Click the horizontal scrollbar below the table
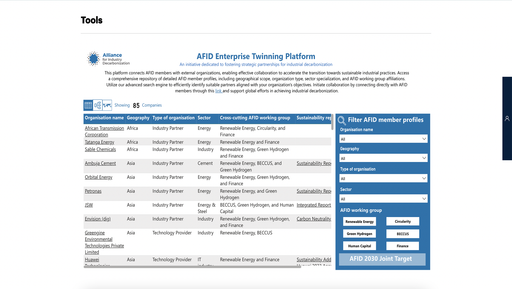The width and height of the screenshot is (512, 289). click(192, 267)
